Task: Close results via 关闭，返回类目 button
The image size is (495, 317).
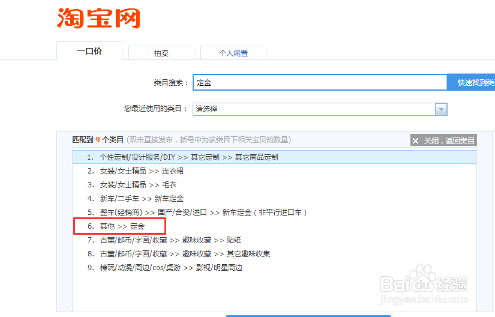Action: [x=443, y=140]
